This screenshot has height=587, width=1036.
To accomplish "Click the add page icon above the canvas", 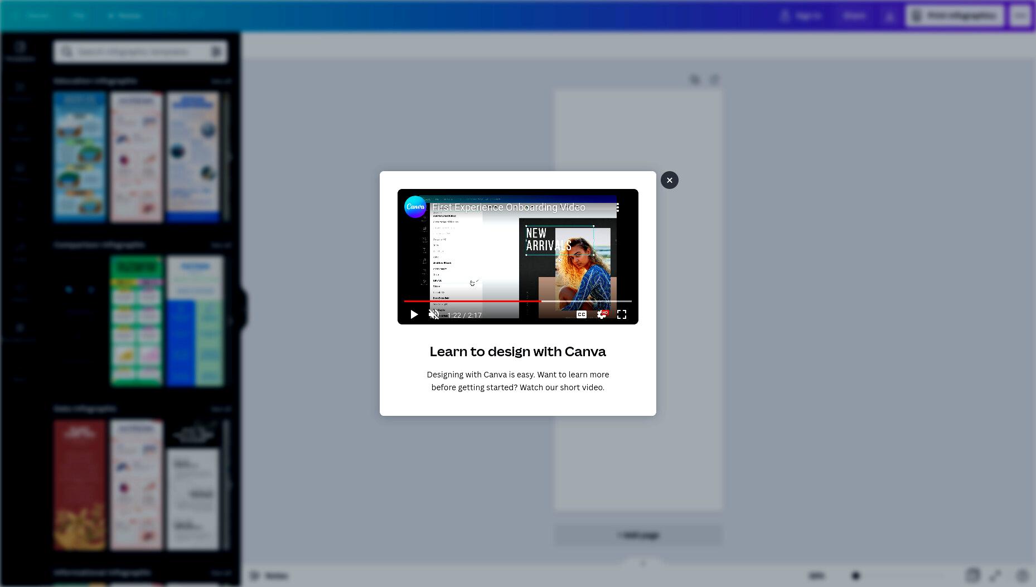I will pyautogui.click(x=714, y=80).
